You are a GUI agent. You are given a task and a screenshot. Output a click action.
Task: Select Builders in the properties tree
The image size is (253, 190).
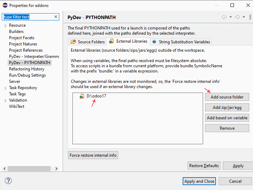coord(16,32)
